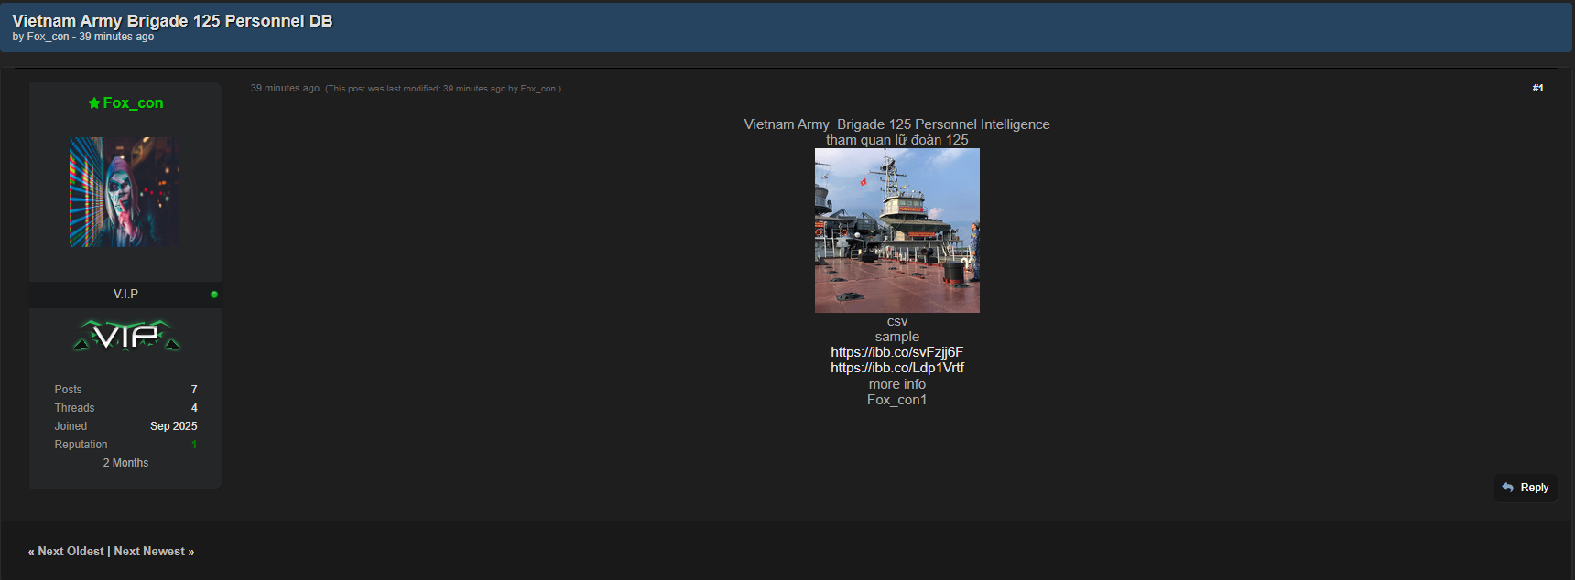Open the ship photo in the post
1575x580 pixels.
coord(896,231)
